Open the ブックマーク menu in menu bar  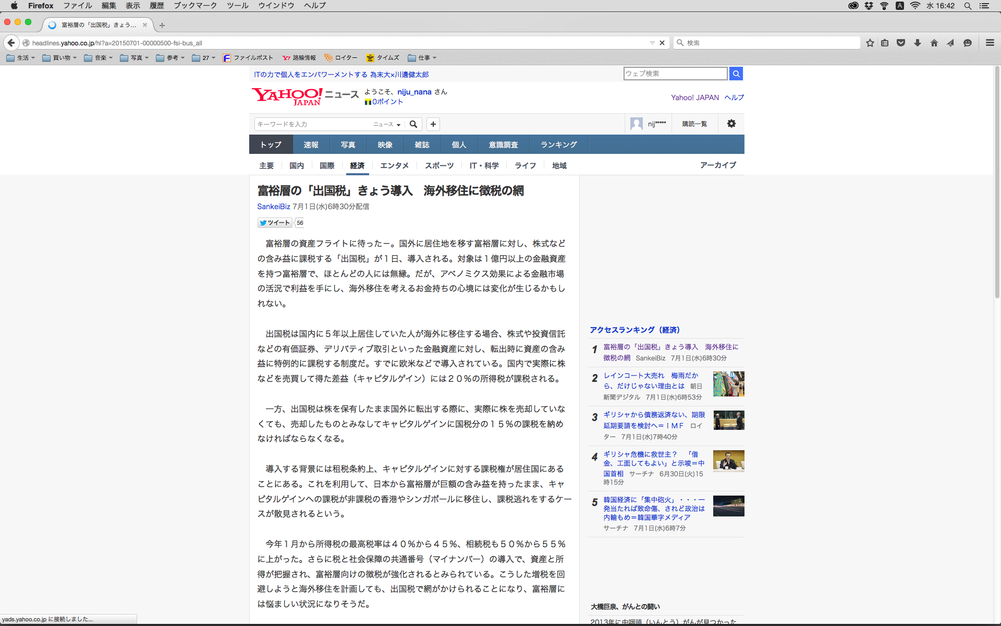tap(195, 5)
